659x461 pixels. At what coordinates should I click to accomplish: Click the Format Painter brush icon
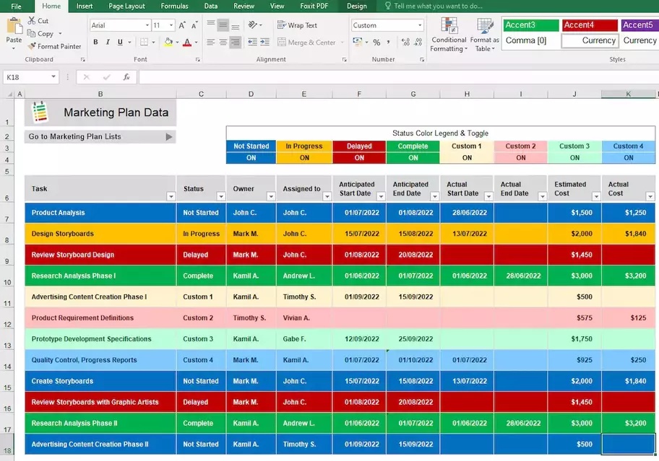click(32, 46)
